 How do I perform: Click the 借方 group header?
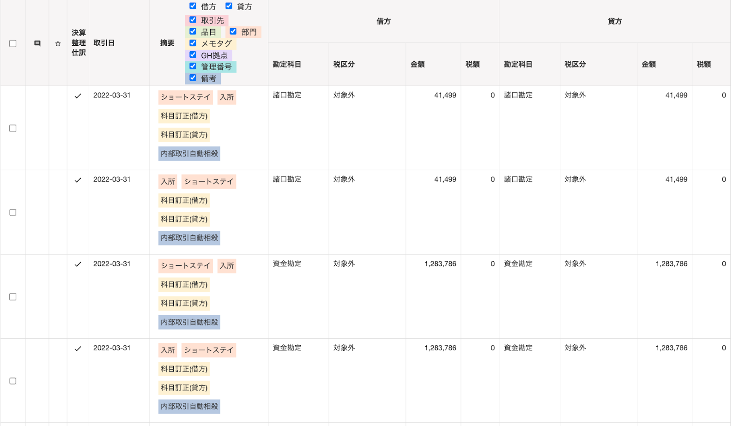[383, 21]
